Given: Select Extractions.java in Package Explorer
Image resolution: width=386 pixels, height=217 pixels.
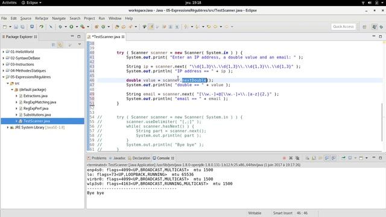Looking at the screenshot, I should [36, 96].
